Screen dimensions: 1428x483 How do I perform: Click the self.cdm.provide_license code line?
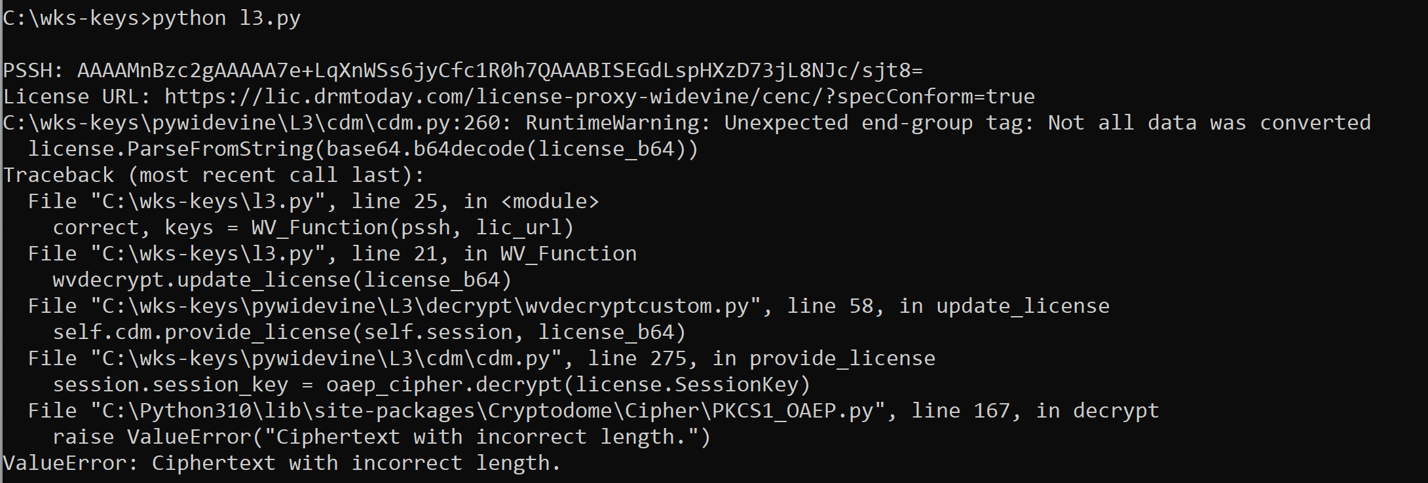369,332
